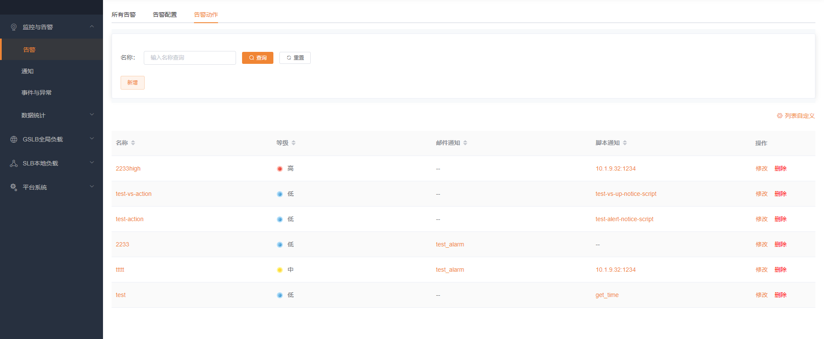The height and width of the screenshot is (339, 824).
Task: Focus the 名称 search input field
Action: pyautogui.click(x=190, y=58)
